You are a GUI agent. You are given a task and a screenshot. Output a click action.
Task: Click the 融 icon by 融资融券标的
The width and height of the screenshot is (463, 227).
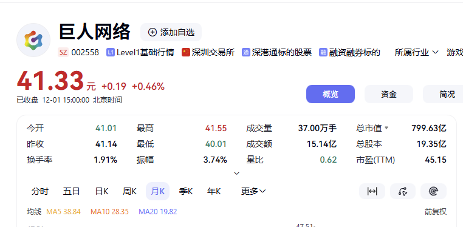click(x=323, y=52)
